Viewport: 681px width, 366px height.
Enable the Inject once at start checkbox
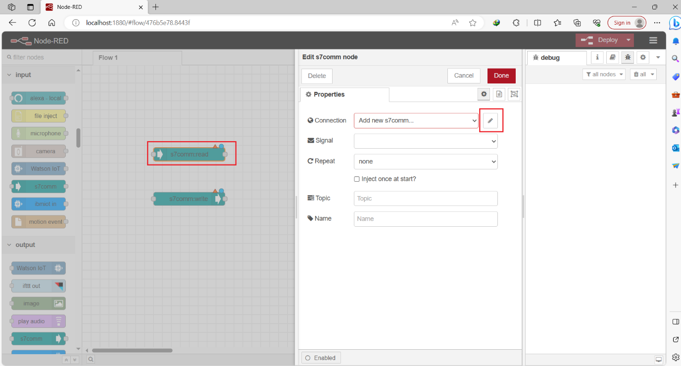coord(357,179)
